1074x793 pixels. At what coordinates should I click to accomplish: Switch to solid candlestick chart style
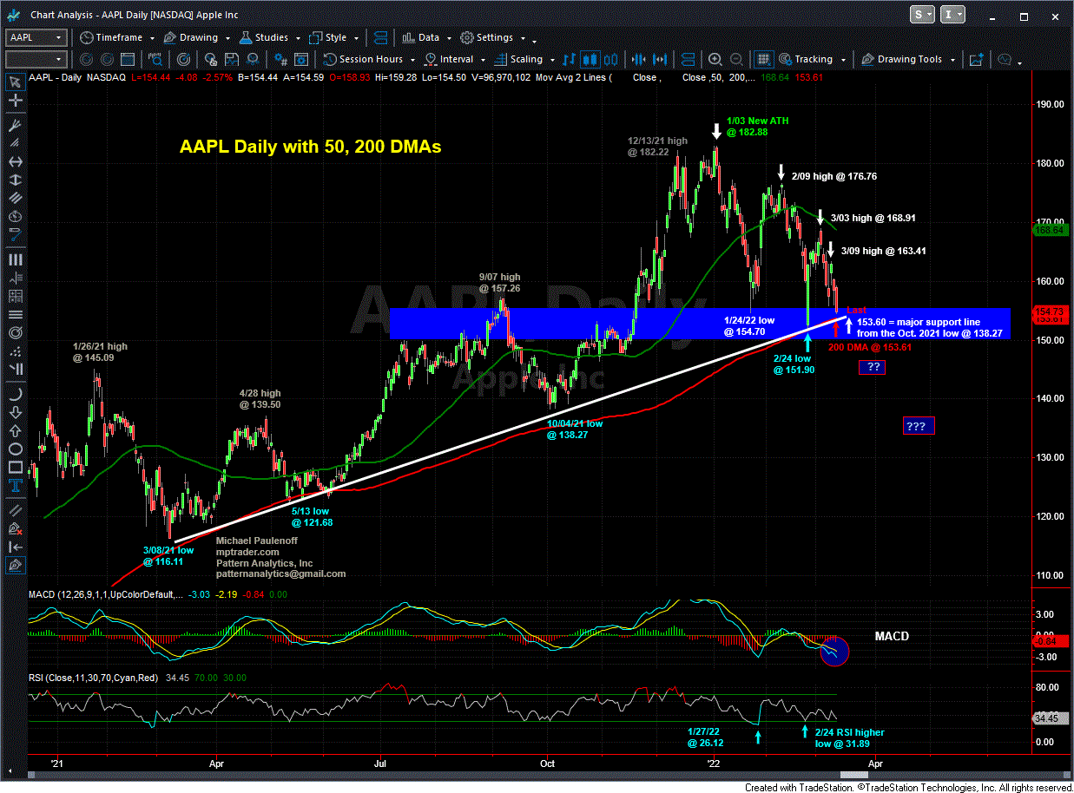click(x=589, y=59)
